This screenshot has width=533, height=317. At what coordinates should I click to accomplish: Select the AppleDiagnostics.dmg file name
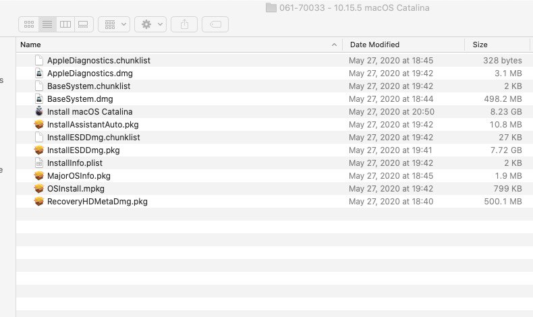click(x=90, y=74)
